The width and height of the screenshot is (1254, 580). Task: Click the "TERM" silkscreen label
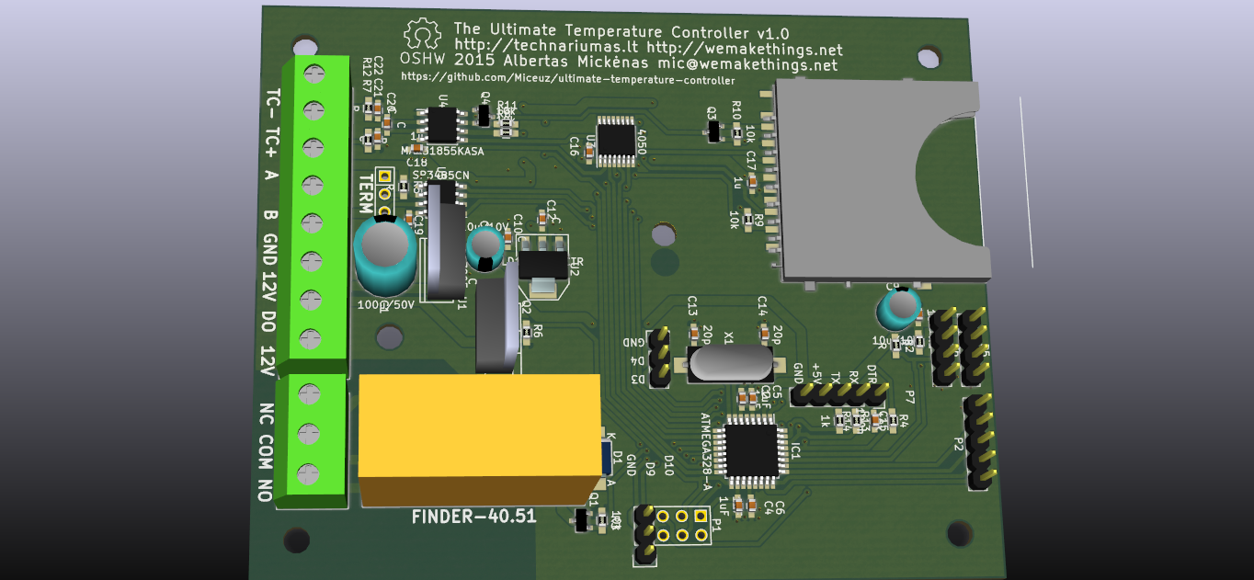click(365, 193)
